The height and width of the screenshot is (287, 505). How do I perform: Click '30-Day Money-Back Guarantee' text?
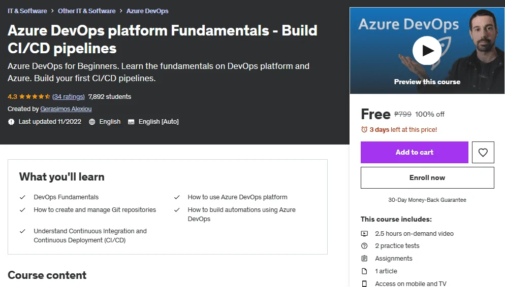427,200
